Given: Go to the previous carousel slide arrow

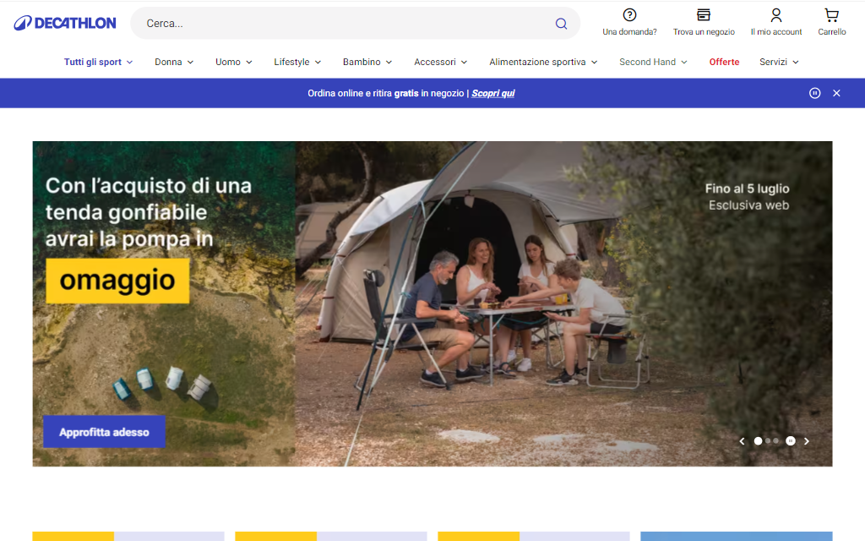Looking at the screenshot, I should pos(743,440).
